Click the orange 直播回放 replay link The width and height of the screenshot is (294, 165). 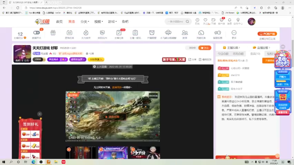click(116, 87)
